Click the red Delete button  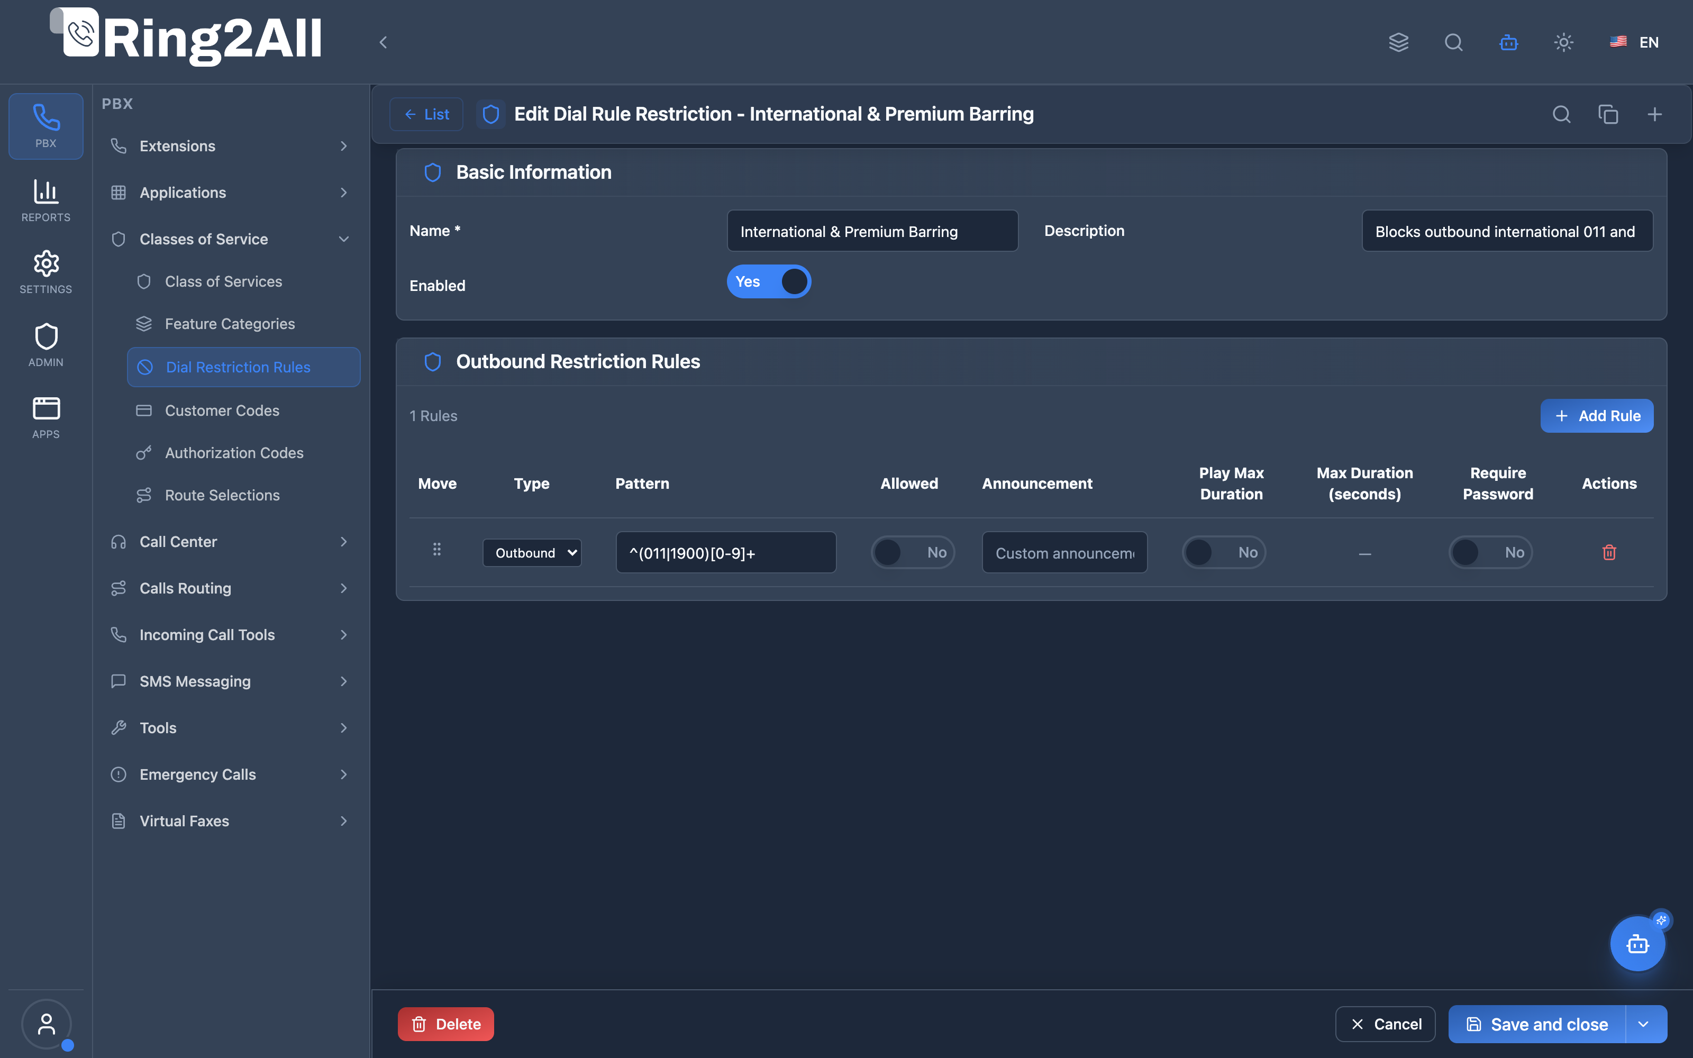[445, 1024]
